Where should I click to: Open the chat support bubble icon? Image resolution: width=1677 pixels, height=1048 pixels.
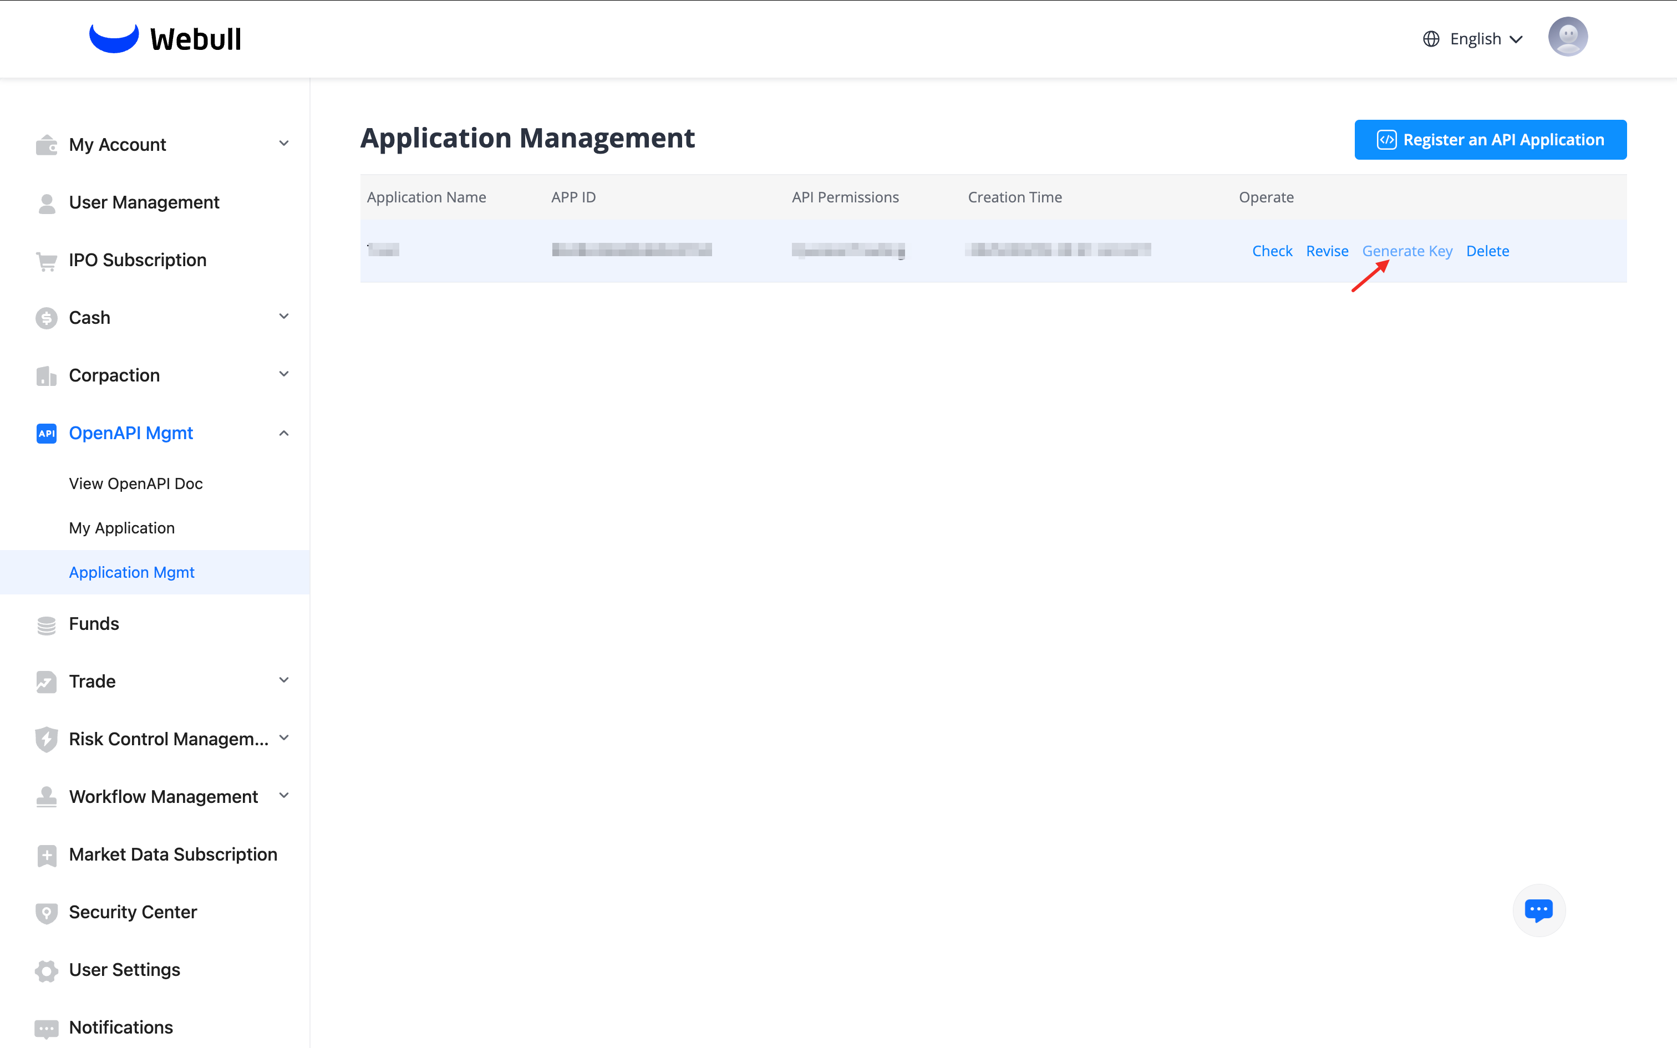(x=1538, y=910)
